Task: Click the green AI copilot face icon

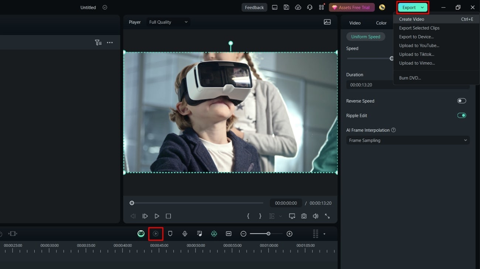Action: click(x=141, y=234)
